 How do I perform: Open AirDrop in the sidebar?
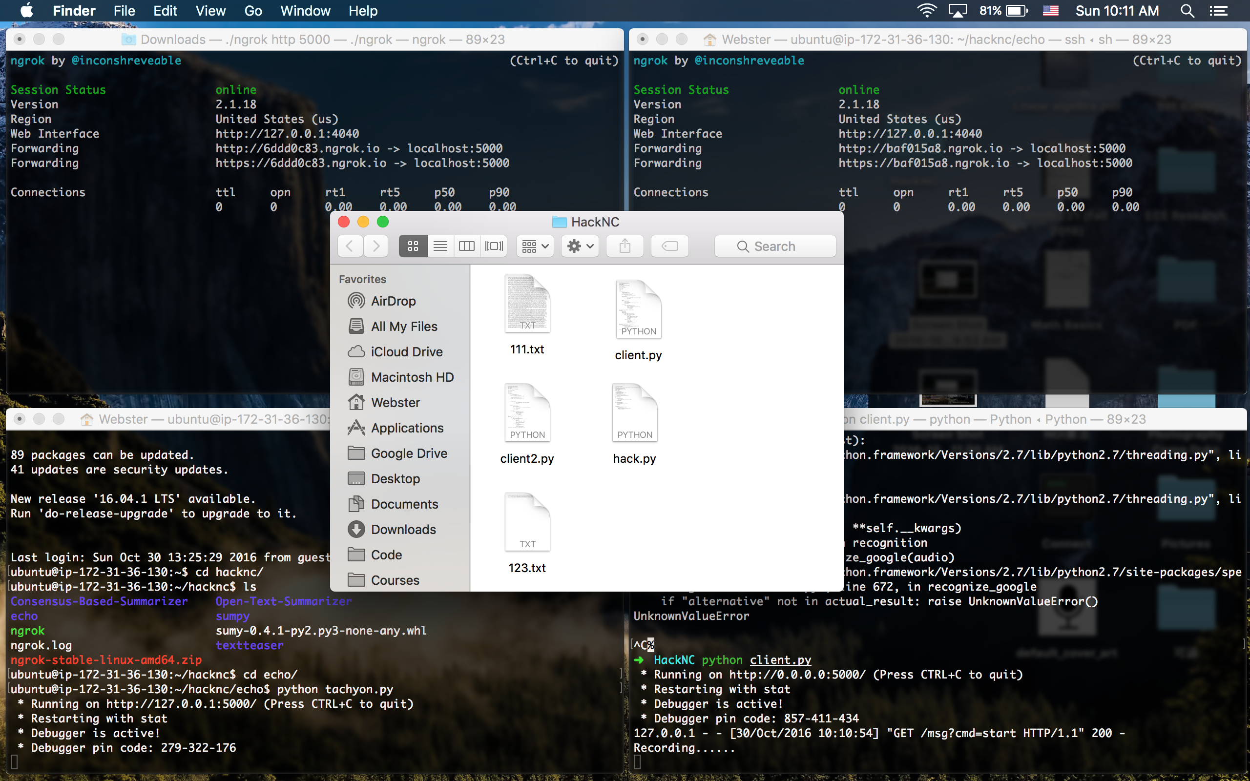[393, 301]
